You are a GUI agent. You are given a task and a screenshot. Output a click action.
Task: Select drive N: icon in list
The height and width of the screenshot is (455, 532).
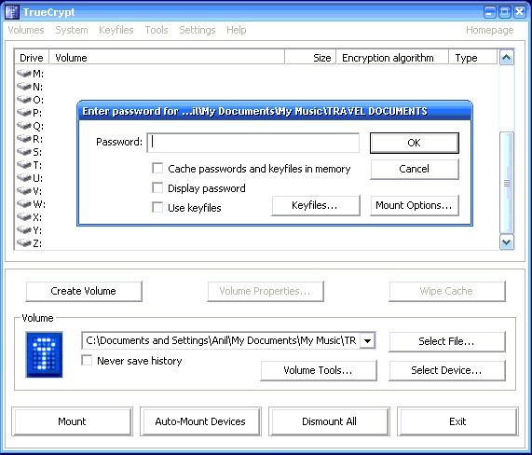[24, 87]
